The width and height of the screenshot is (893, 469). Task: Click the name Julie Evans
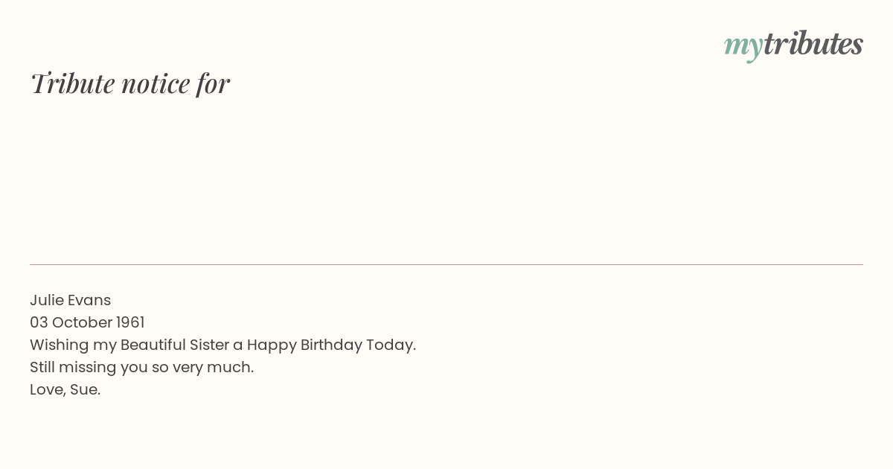point(70,300)
